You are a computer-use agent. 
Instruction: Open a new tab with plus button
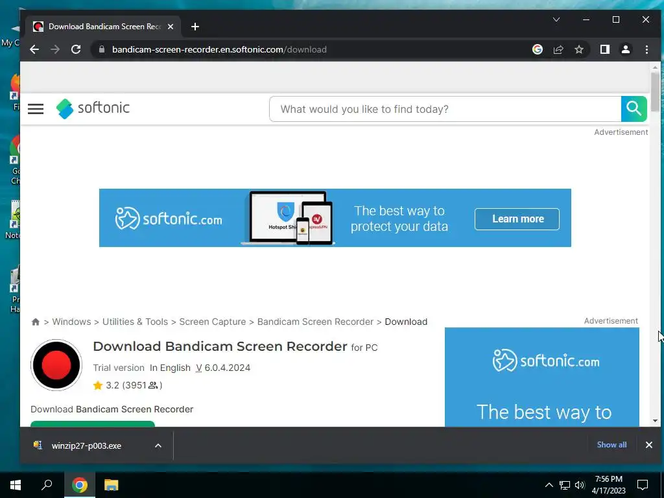pos(195,27)
